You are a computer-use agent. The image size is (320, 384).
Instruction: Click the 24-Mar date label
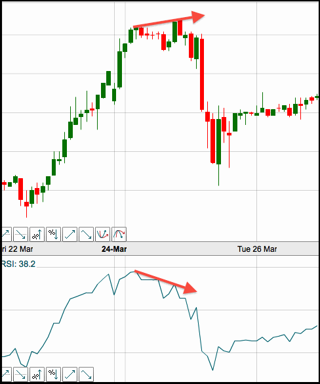114,249
